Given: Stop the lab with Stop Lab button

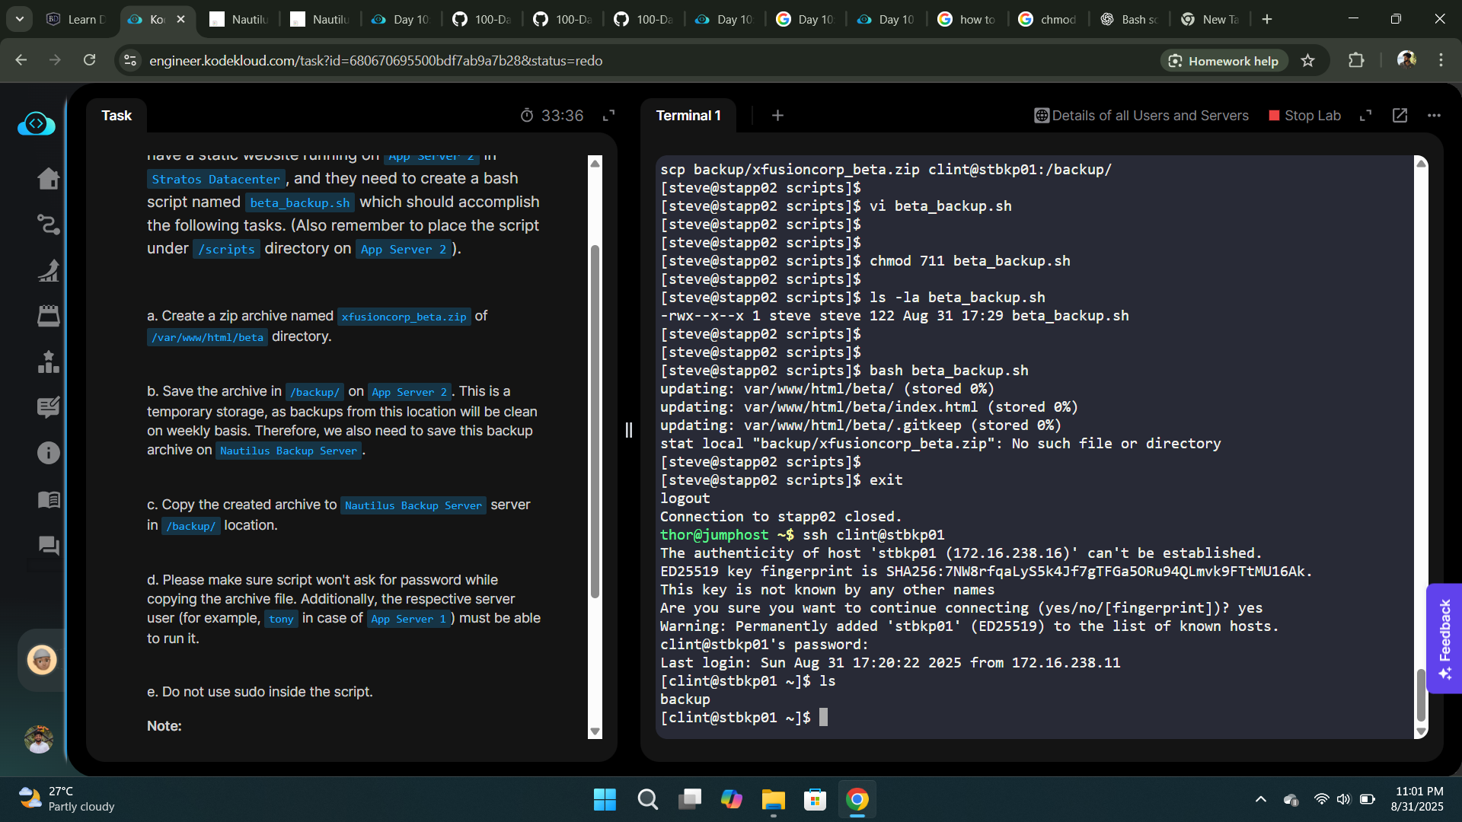Looking at the screenshot, I should pos(1304,116).
